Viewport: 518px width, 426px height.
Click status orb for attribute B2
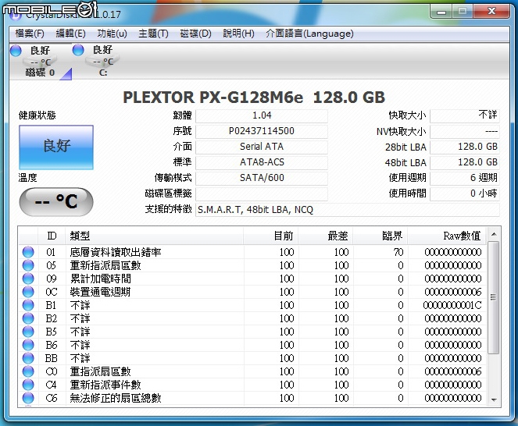pyautogui.click(x=28, y=318)
